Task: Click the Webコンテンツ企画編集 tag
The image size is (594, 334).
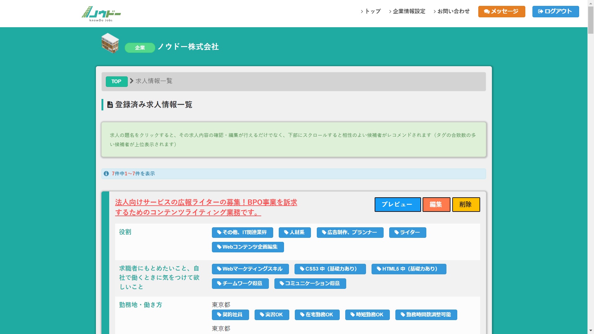Action: point(248,247)
